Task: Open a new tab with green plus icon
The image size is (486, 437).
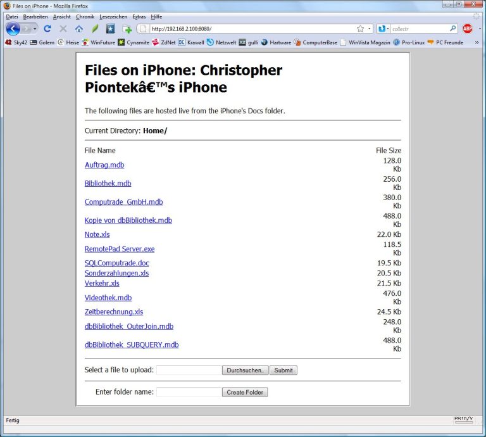Action: click(x=127, y=29)
